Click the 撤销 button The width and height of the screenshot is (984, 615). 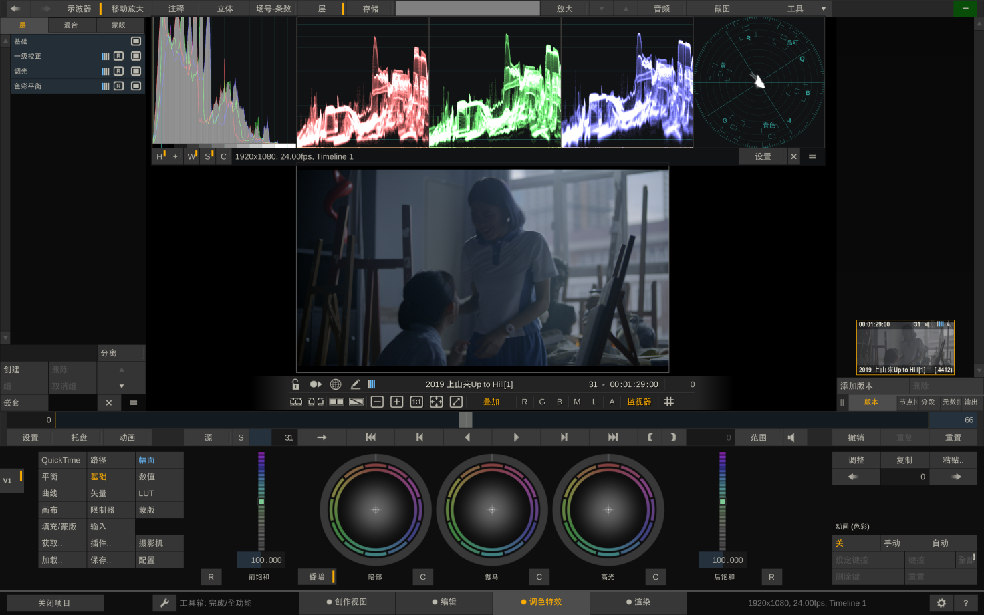point(856,437)
